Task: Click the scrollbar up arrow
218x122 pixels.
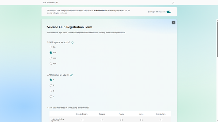Action: point(217,20)
